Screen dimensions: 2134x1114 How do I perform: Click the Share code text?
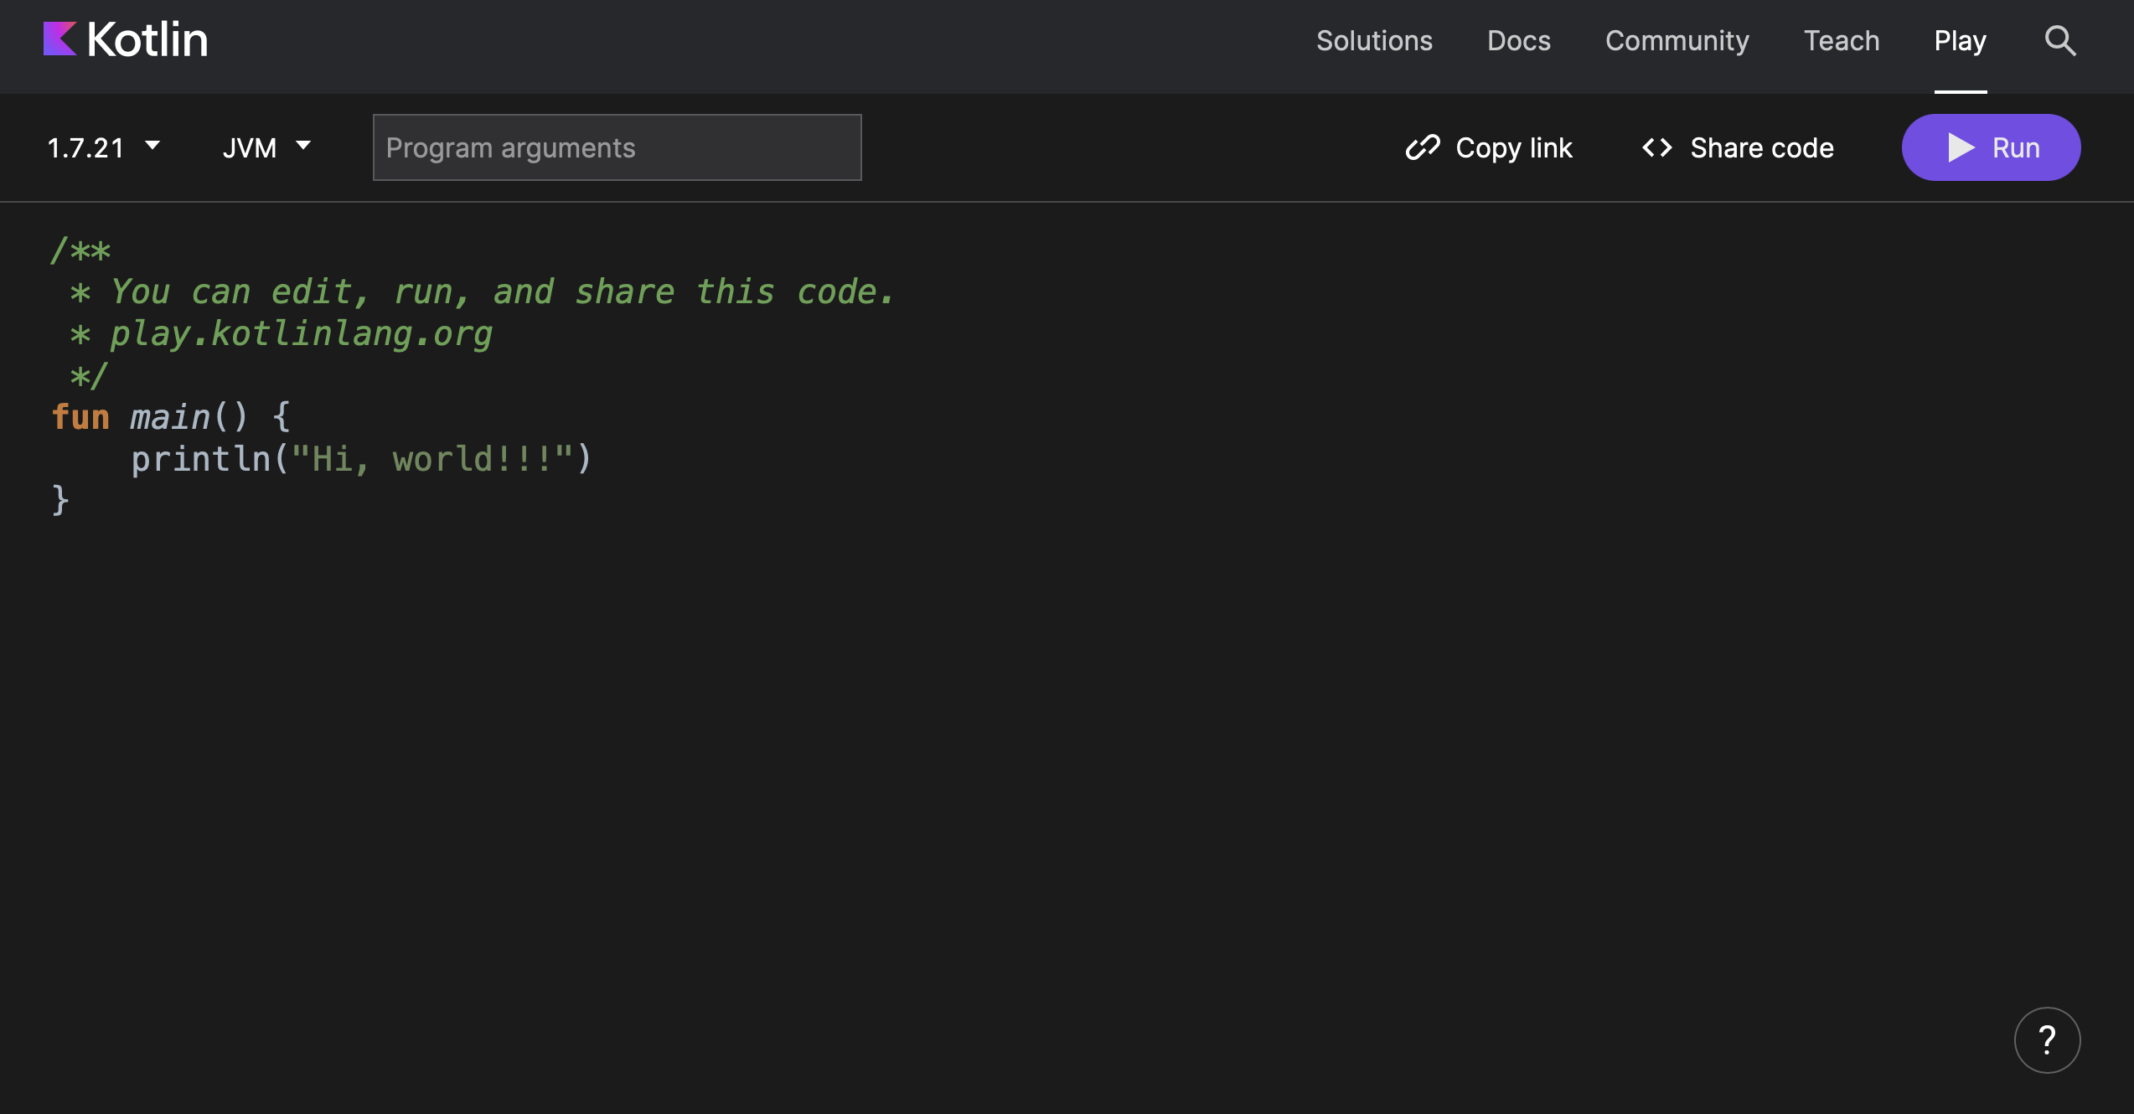(1761, 148)
